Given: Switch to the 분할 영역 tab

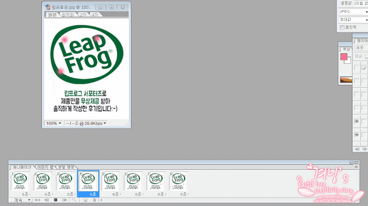Looking at the screenshot, I should (x=66, y=167).
